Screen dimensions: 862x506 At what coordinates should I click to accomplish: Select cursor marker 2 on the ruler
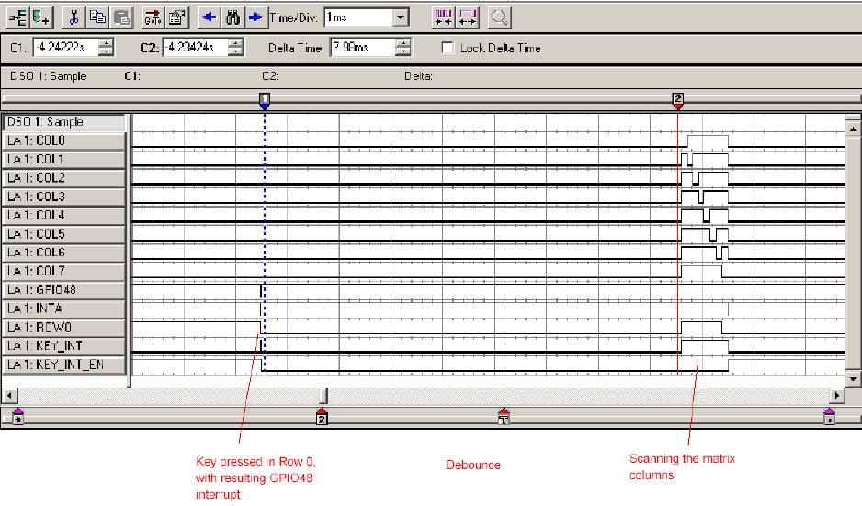tap(678, 100)
